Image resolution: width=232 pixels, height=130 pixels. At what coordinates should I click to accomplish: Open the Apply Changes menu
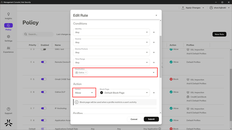tap(193, 8)
